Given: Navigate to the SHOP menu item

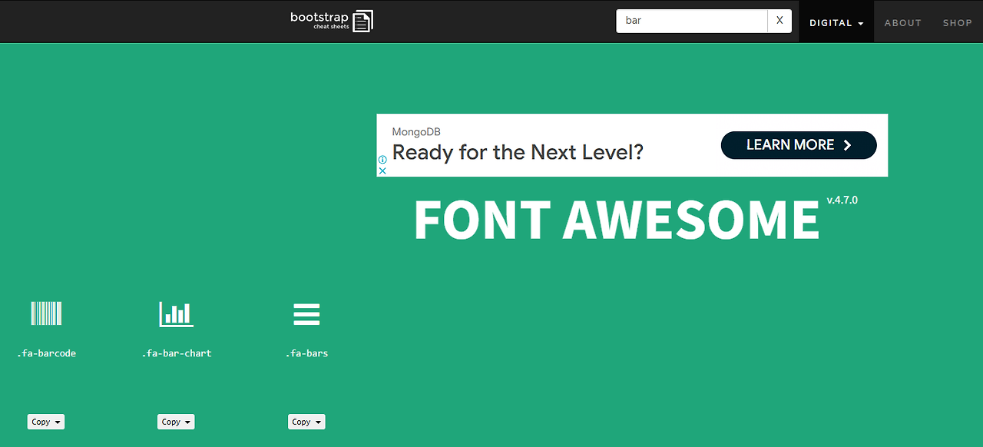Looking at the screenshot, I should [957, 23].
